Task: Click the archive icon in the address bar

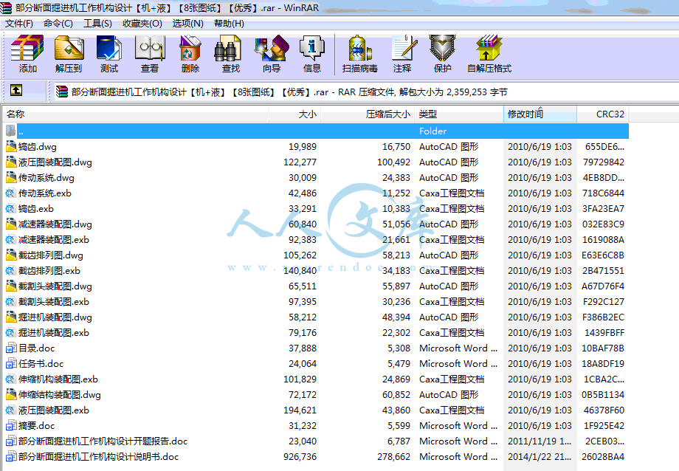Action: [62, 92]
